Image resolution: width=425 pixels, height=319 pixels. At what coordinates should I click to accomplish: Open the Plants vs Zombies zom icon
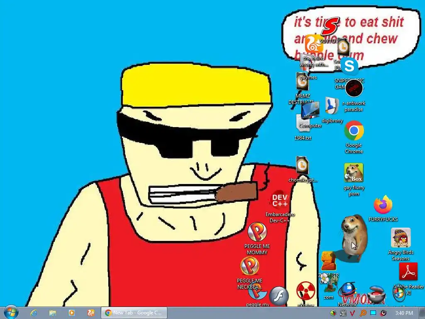tap(329, 283)
